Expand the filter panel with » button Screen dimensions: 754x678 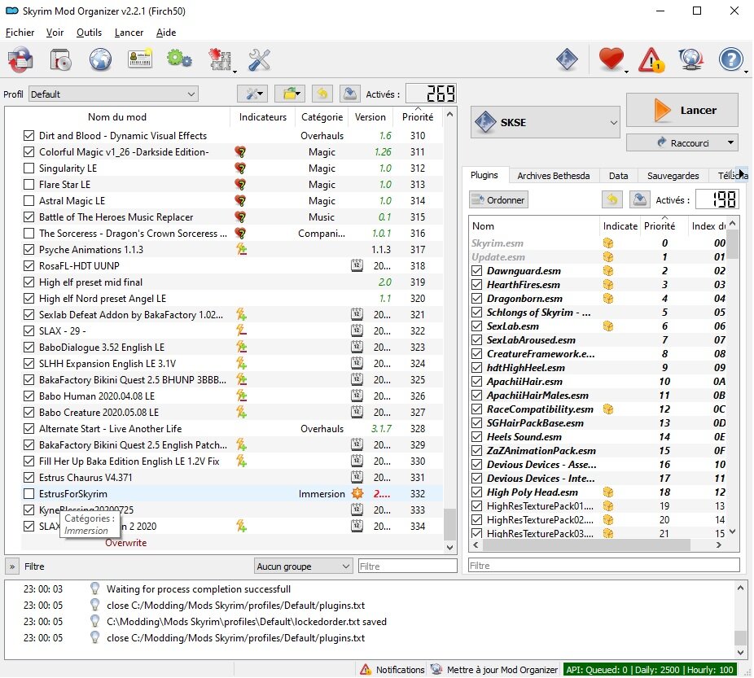point(12,566)
